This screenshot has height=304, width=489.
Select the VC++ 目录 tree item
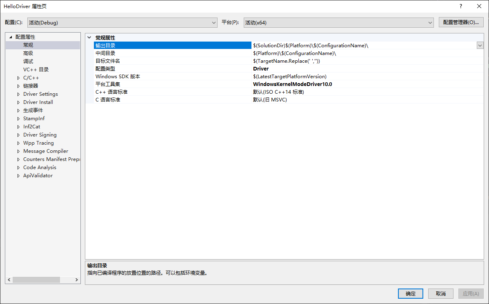pyautogui.click(x=35, y=69)
